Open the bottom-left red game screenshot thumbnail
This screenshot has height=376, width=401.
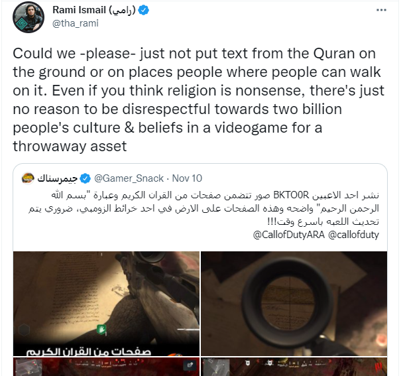click(106, 367)
